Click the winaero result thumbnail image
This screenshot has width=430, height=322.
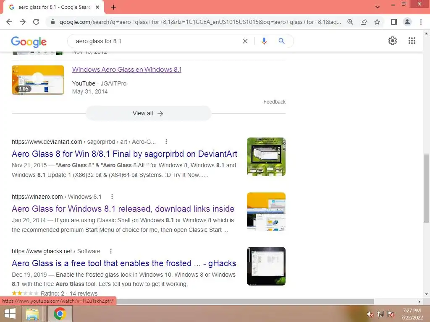point(266,212)
